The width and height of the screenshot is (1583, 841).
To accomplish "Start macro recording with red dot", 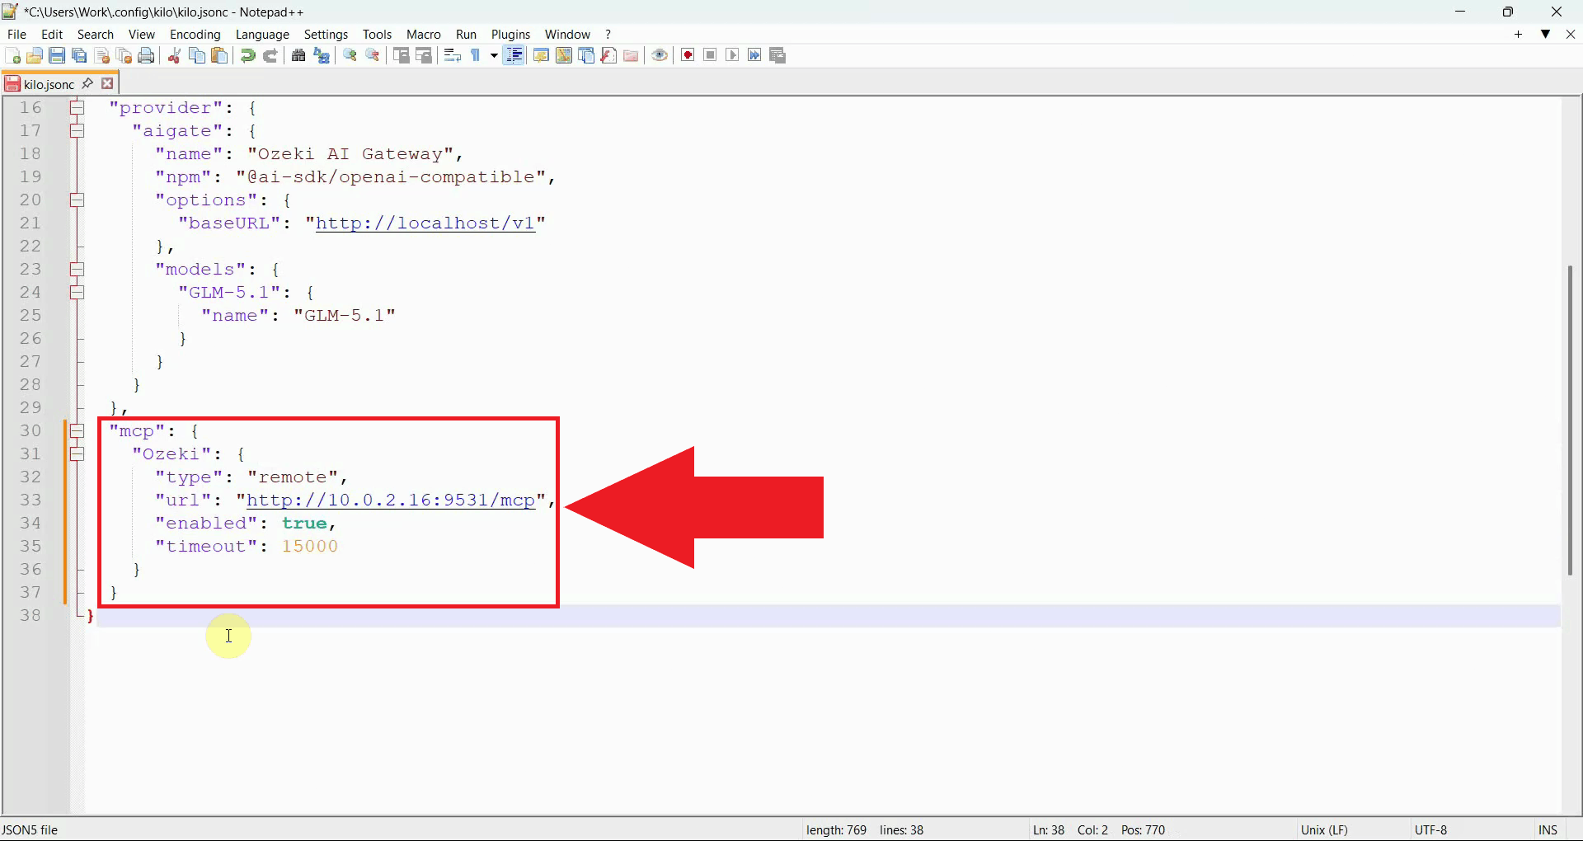I will (x=688, y=55).
